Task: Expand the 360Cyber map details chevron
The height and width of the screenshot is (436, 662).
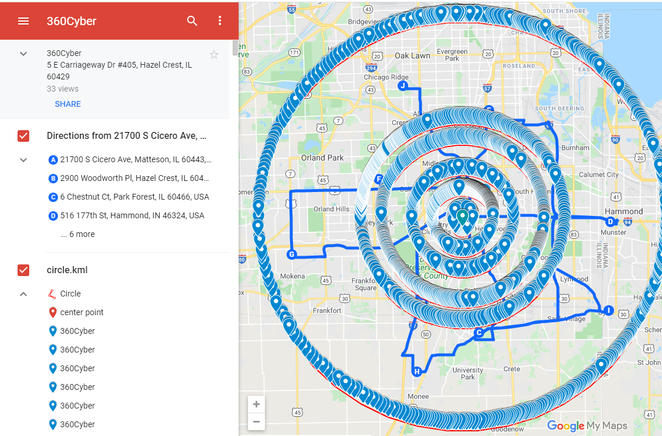Action: point(23,53)
